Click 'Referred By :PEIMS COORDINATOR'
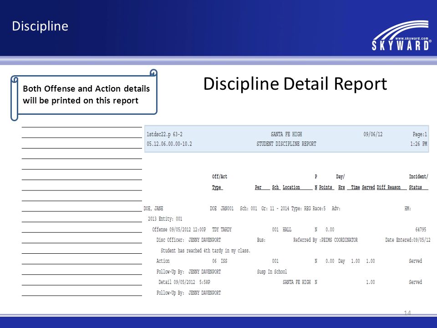The width and height of the screenshot is (437, 328). (x=325, y=240)
